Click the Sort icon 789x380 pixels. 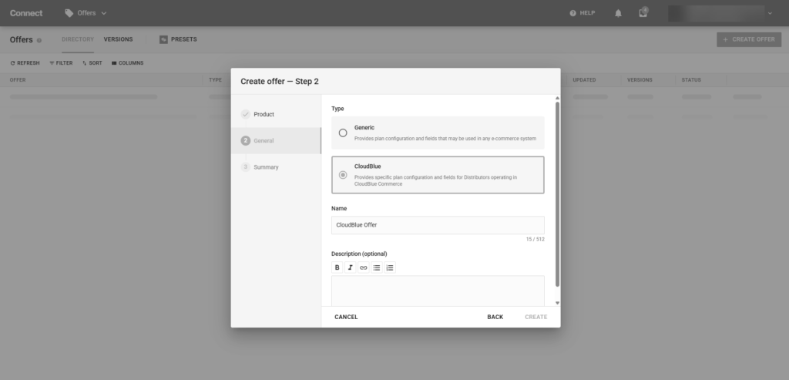[85, 63]
